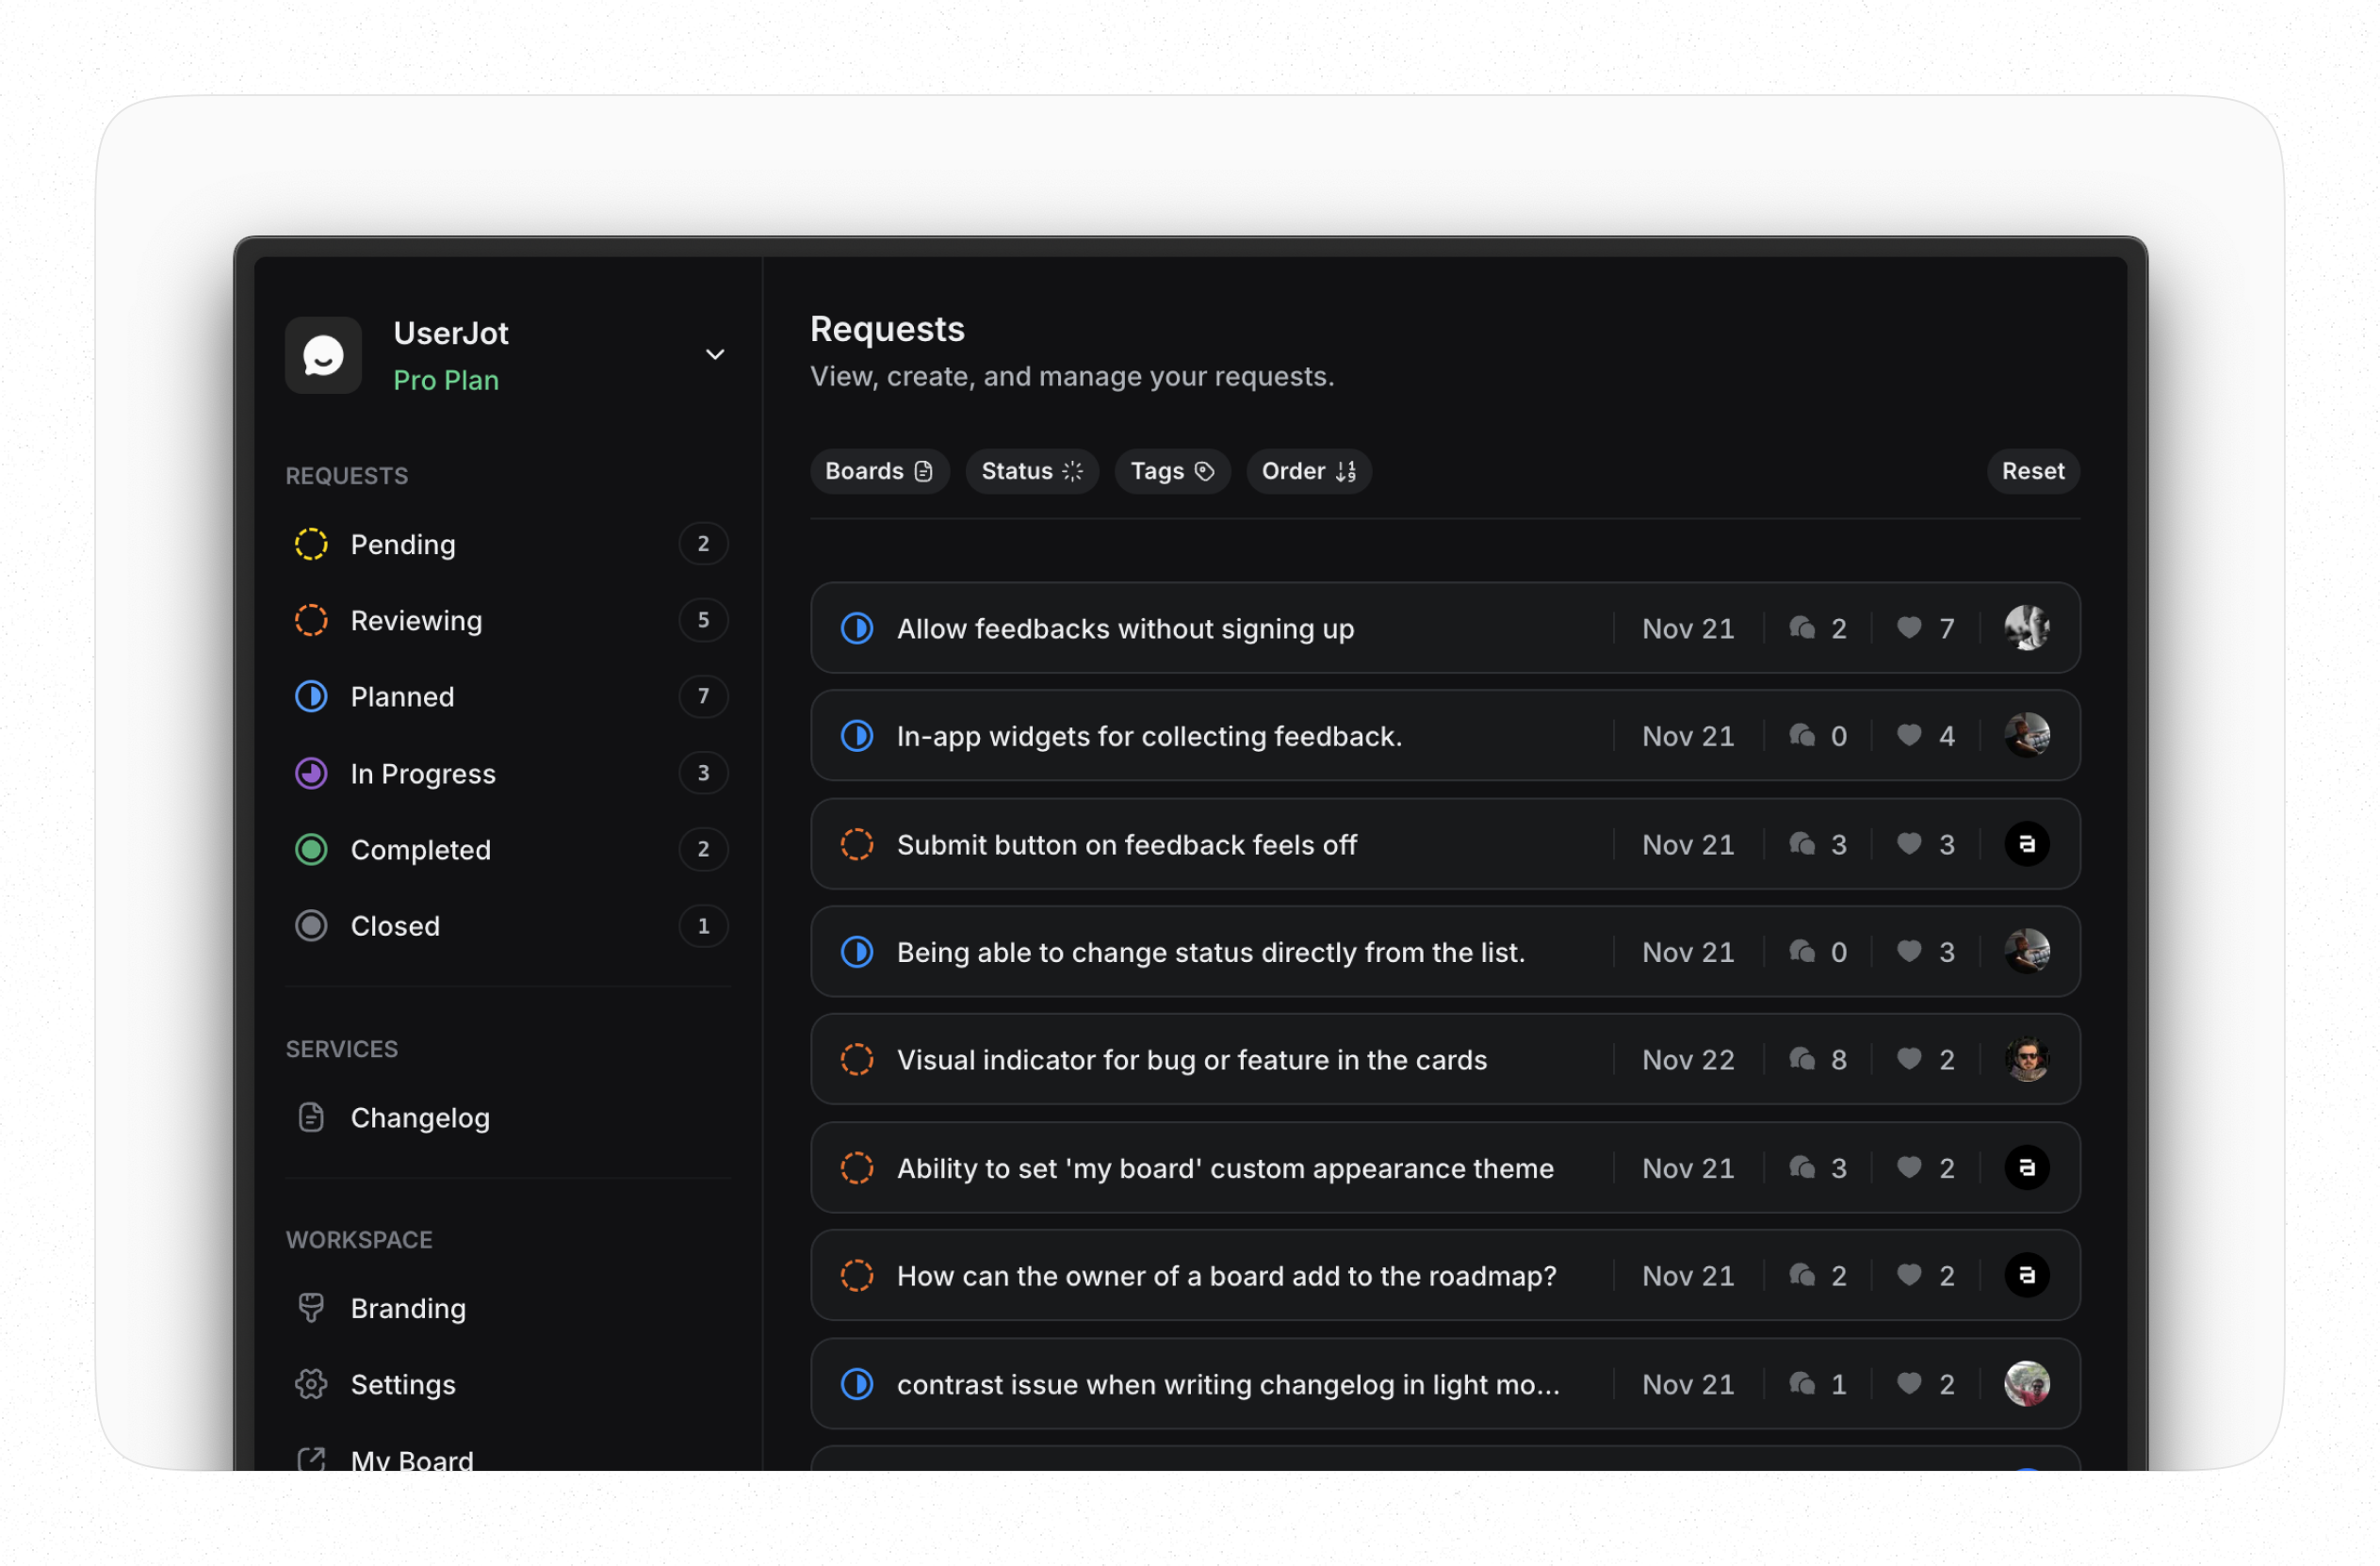Viewport: 2380px width, 1566px height.
Task: Click the In Progress purple icon
Action: pos(311,773)
